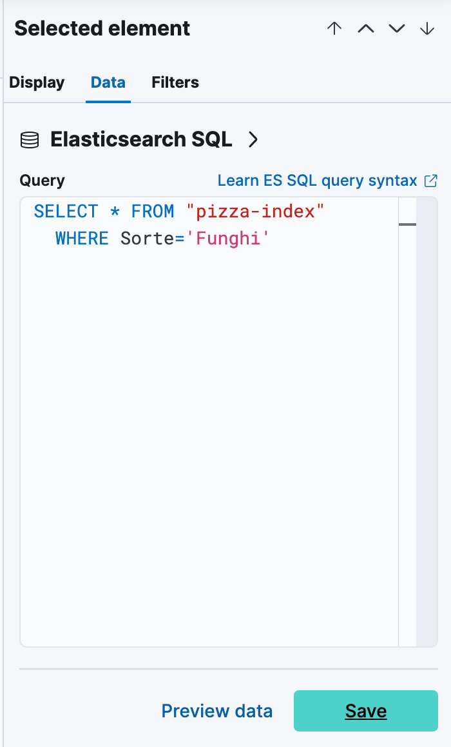
Task: Open Learn ES SQL query syntax link
Action: pos(318,181)
